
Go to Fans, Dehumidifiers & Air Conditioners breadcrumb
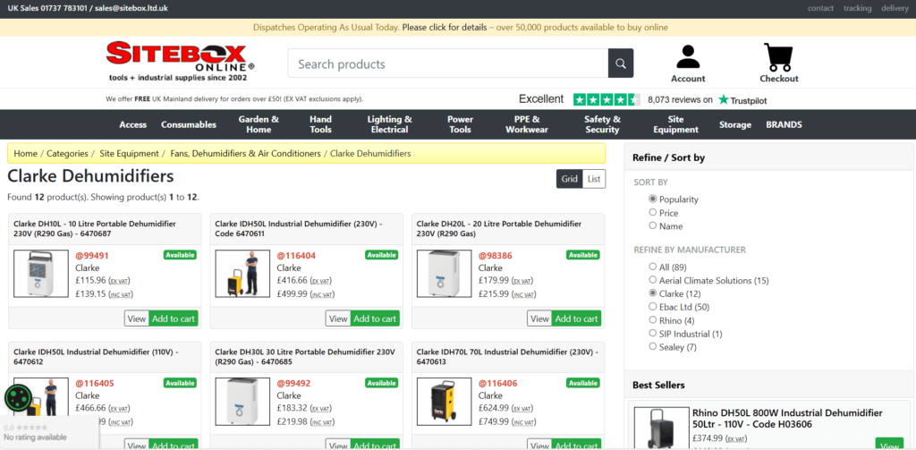[x=245, y=153]
